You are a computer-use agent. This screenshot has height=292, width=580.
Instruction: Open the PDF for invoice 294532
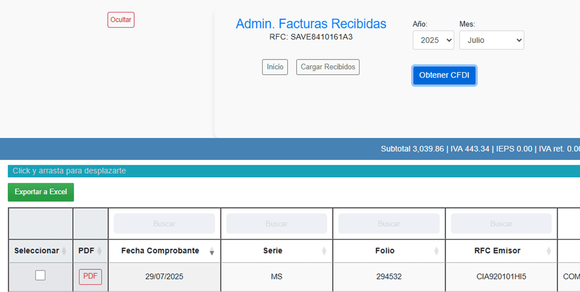point(90,276)
